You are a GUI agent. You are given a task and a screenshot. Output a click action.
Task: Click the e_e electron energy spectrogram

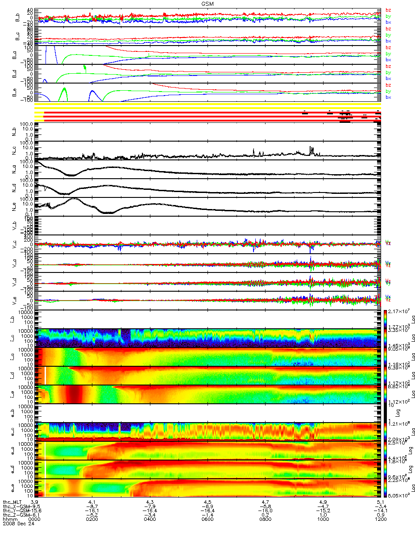[208, 488]
